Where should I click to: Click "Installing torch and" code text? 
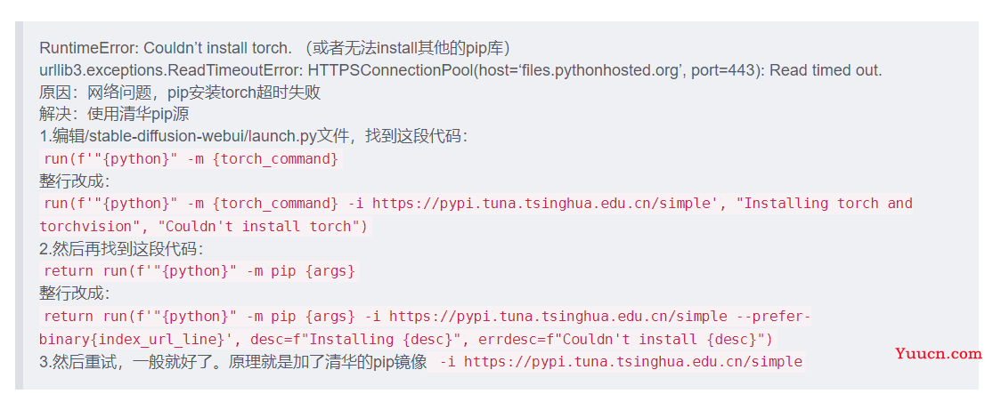827,204
